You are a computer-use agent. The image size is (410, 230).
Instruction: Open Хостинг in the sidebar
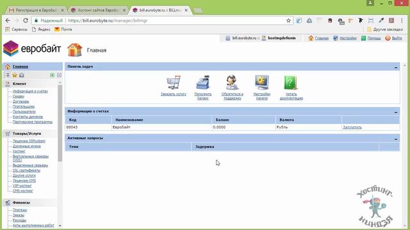pos(19,151)
